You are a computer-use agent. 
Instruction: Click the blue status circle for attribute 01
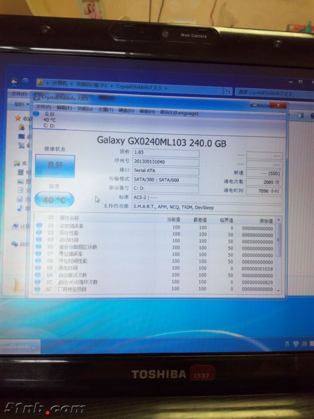39,226
